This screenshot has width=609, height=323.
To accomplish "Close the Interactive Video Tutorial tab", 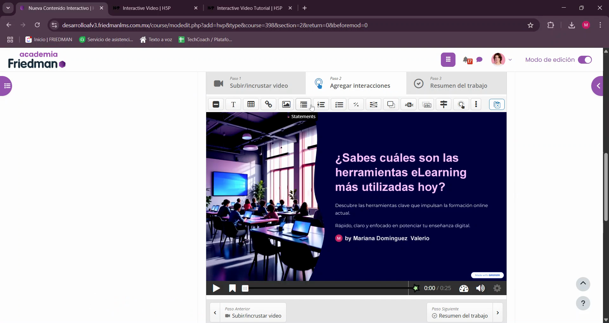I will (290, 8).
